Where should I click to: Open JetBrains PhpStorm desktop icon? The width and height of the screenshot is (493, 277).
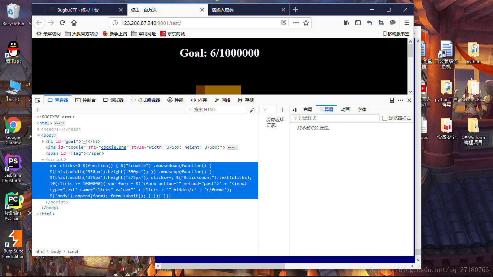[13, 169]
